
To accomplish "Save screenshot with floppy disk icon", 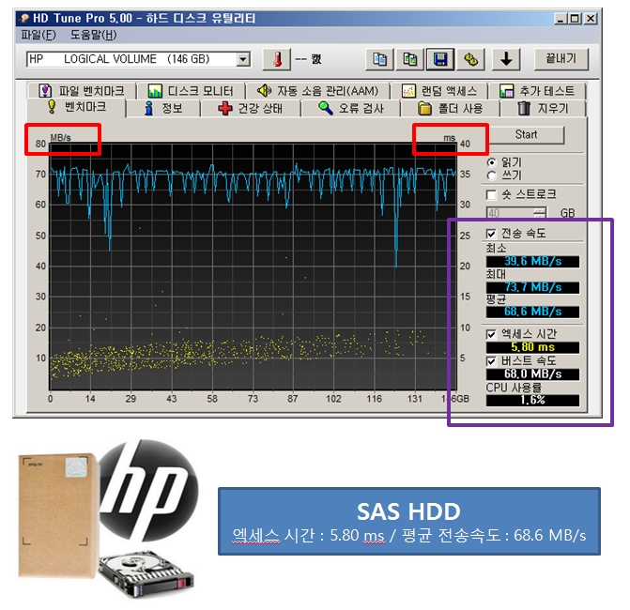I will point(440,59).
